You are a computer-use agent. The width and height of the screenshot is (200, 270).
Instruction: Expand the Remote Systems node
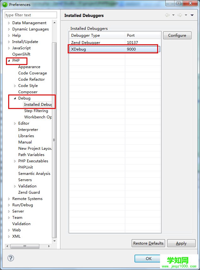coord(9,199)
